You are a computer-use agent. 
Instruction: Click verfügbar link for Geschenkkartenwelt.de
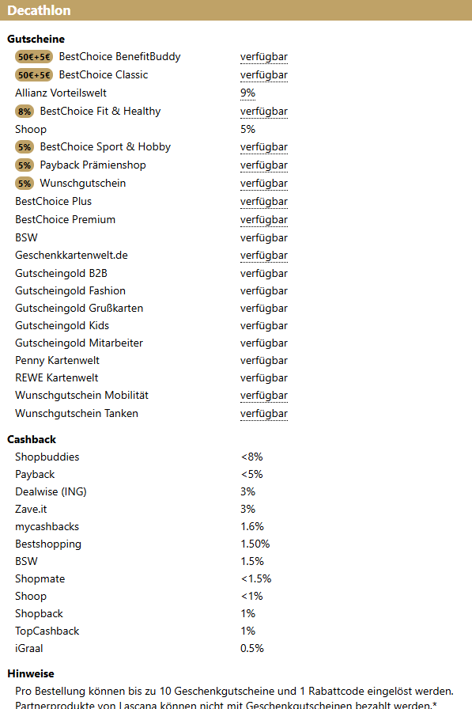point(264,256)
